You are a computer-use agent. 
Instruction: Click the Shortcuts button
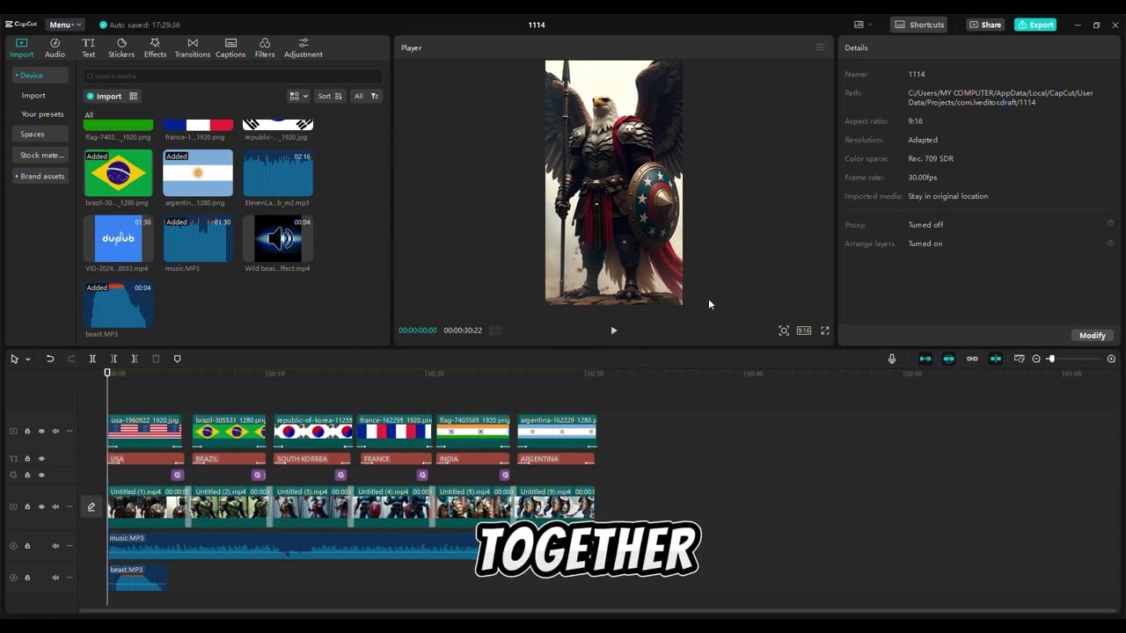click(919, 25)
